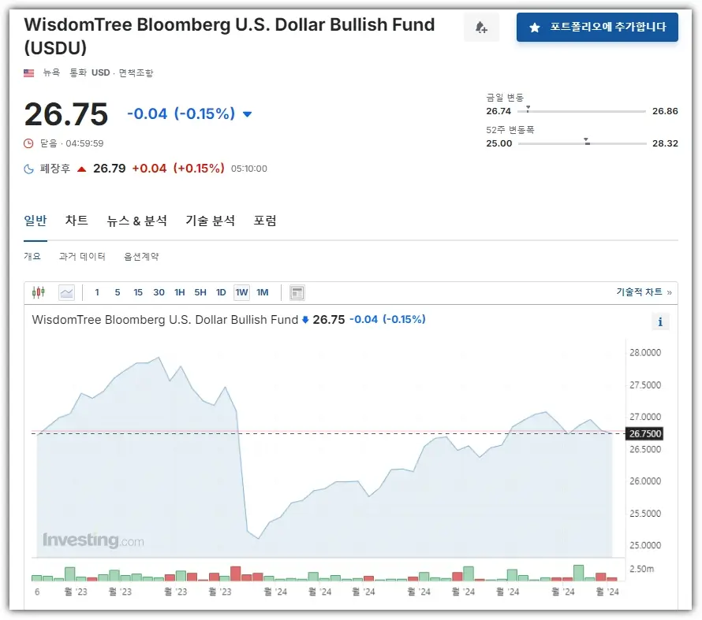Image resolution: width=702 pixels, height=620 pixels.
Task: Switch to the 기술 분석 tab
Action: [210, 221]
